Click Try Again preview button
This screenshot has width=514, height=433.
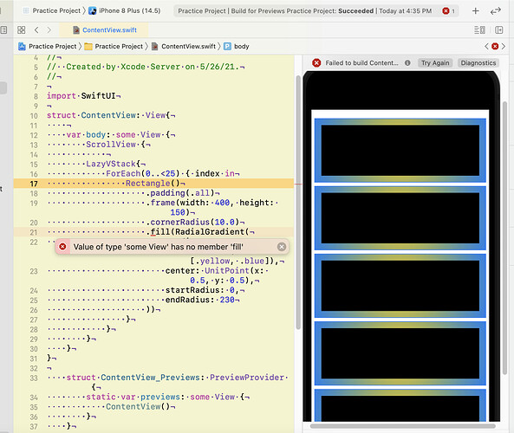[435, 63]
